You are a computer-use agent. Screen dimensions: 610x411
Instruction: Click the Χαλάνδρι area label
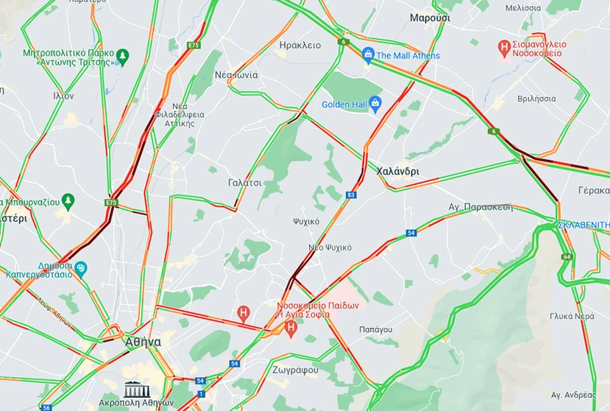[x=397, y=172]
